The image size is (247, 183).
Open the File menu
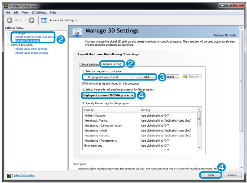8,12
